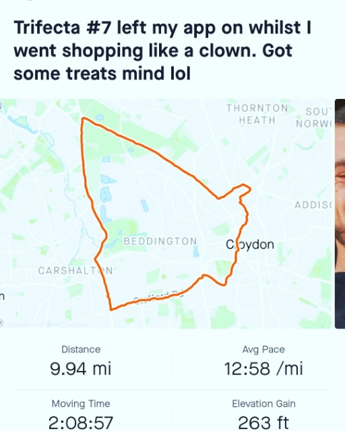Select the Moving Time value 2:08:57
This screenshot has height=431, width=345.
coord(81,423)
